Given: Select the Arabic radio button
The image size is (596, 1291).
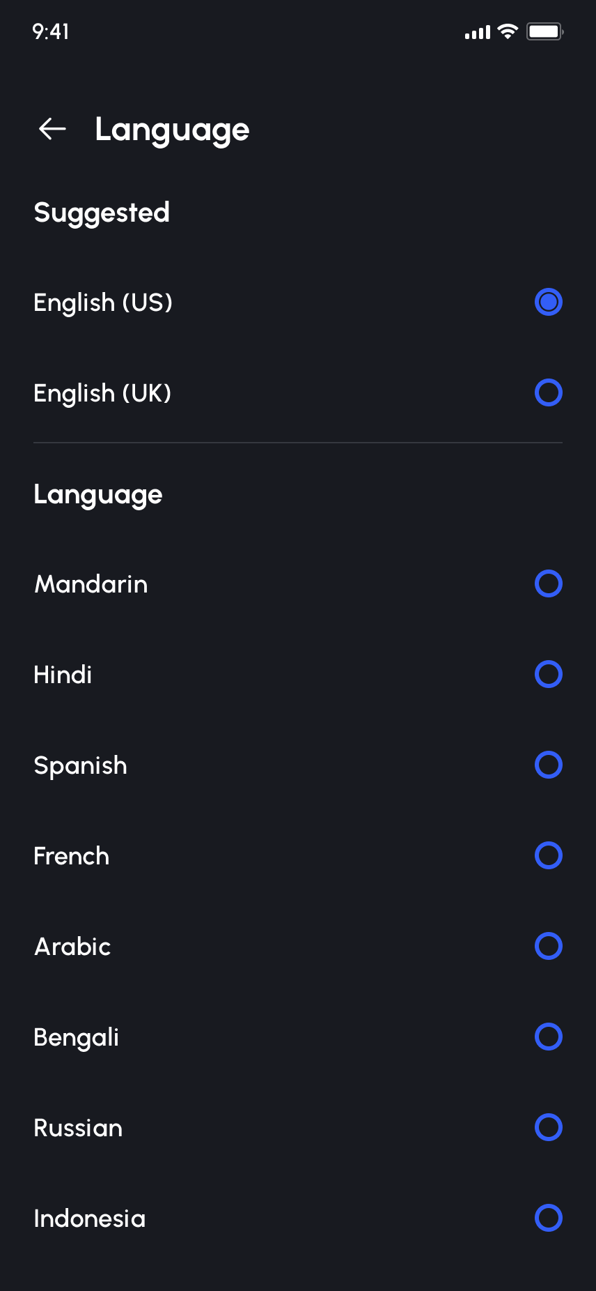Looking at the screenshot, I should coord(548,947).
